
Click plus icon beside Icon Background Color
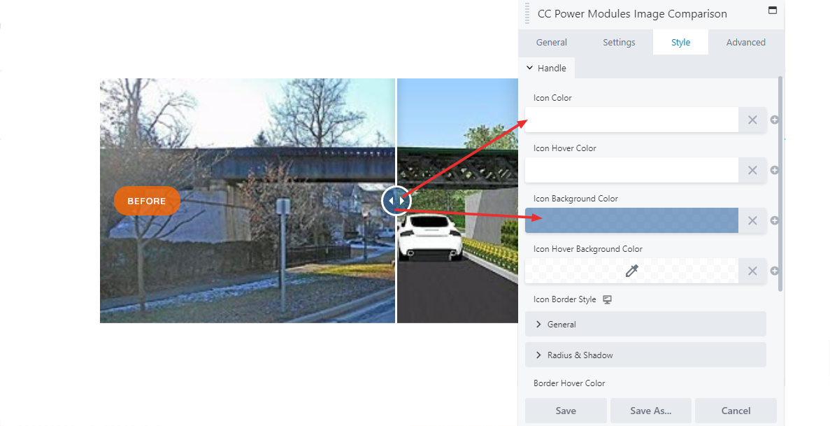click(x=774, y=220)
